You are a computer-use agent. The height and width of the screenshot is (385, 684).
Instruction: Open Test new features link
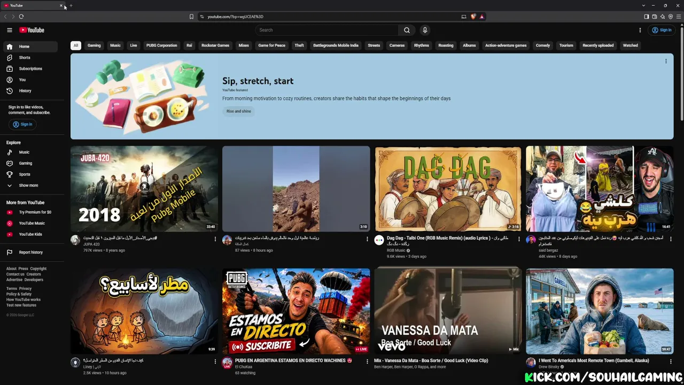(21, 305)
